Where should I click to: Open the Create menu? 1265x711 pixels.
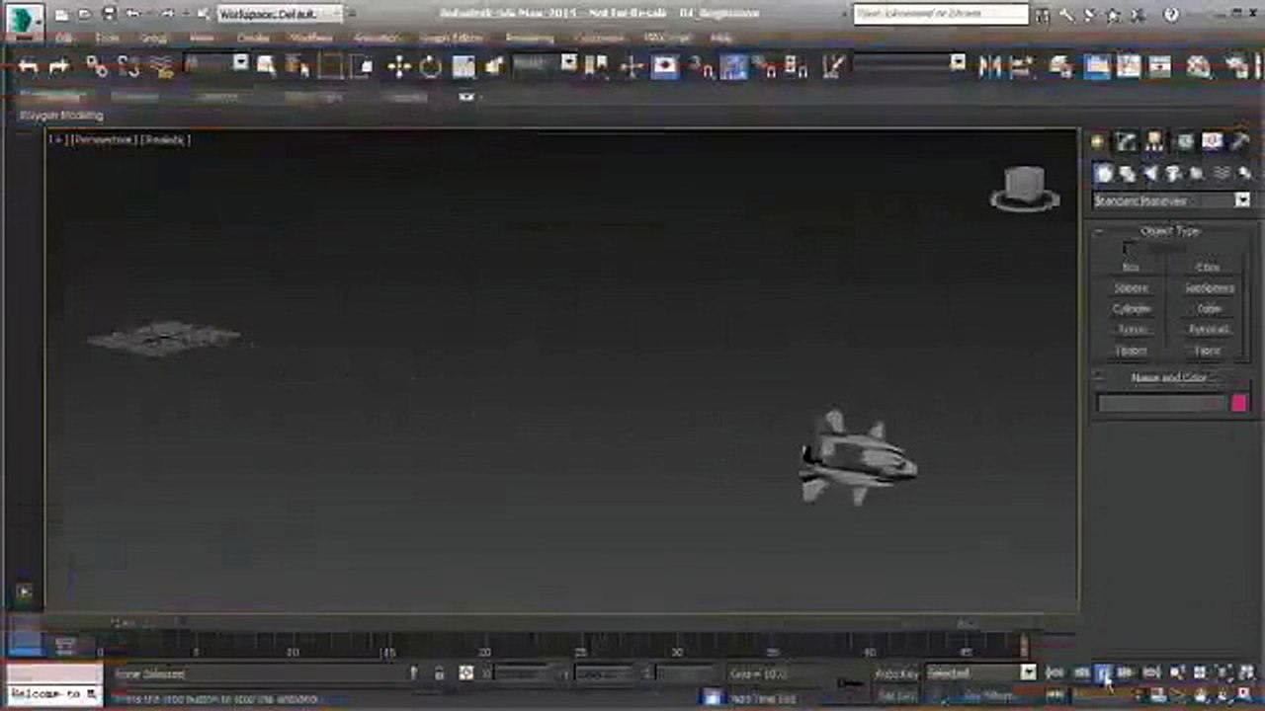253,39
